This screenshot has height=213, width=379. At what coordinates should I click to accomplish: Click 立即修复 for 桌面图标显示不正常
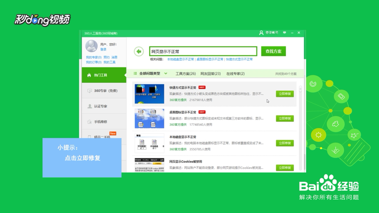[285, 118]
